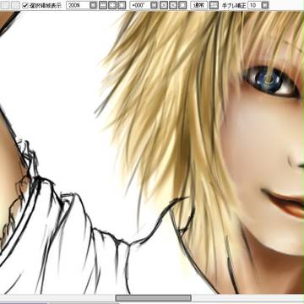304x304 pixels.
Task: Rotate the canvas view clockwise
Action: click(x=173, y=5)
